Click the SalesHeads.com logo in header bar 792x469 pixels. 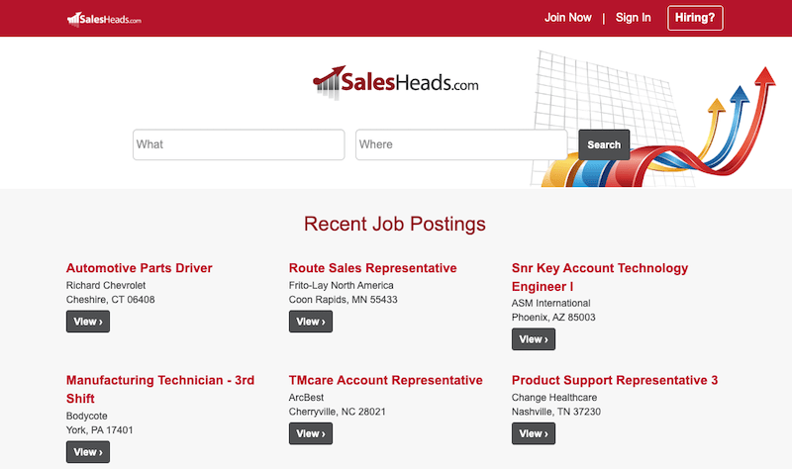104,19
